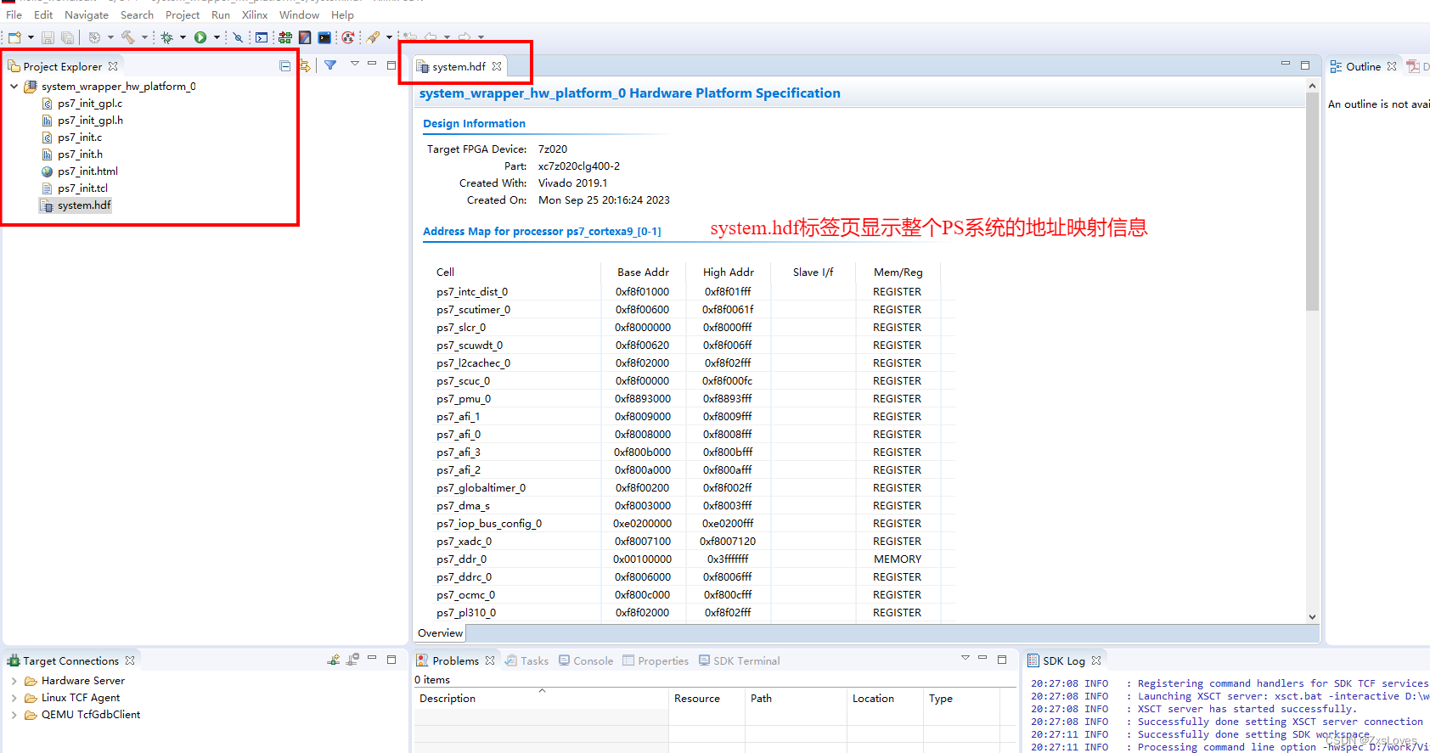Close the system.hdf editor tab
1430x753 pixels.
(497, 66)
